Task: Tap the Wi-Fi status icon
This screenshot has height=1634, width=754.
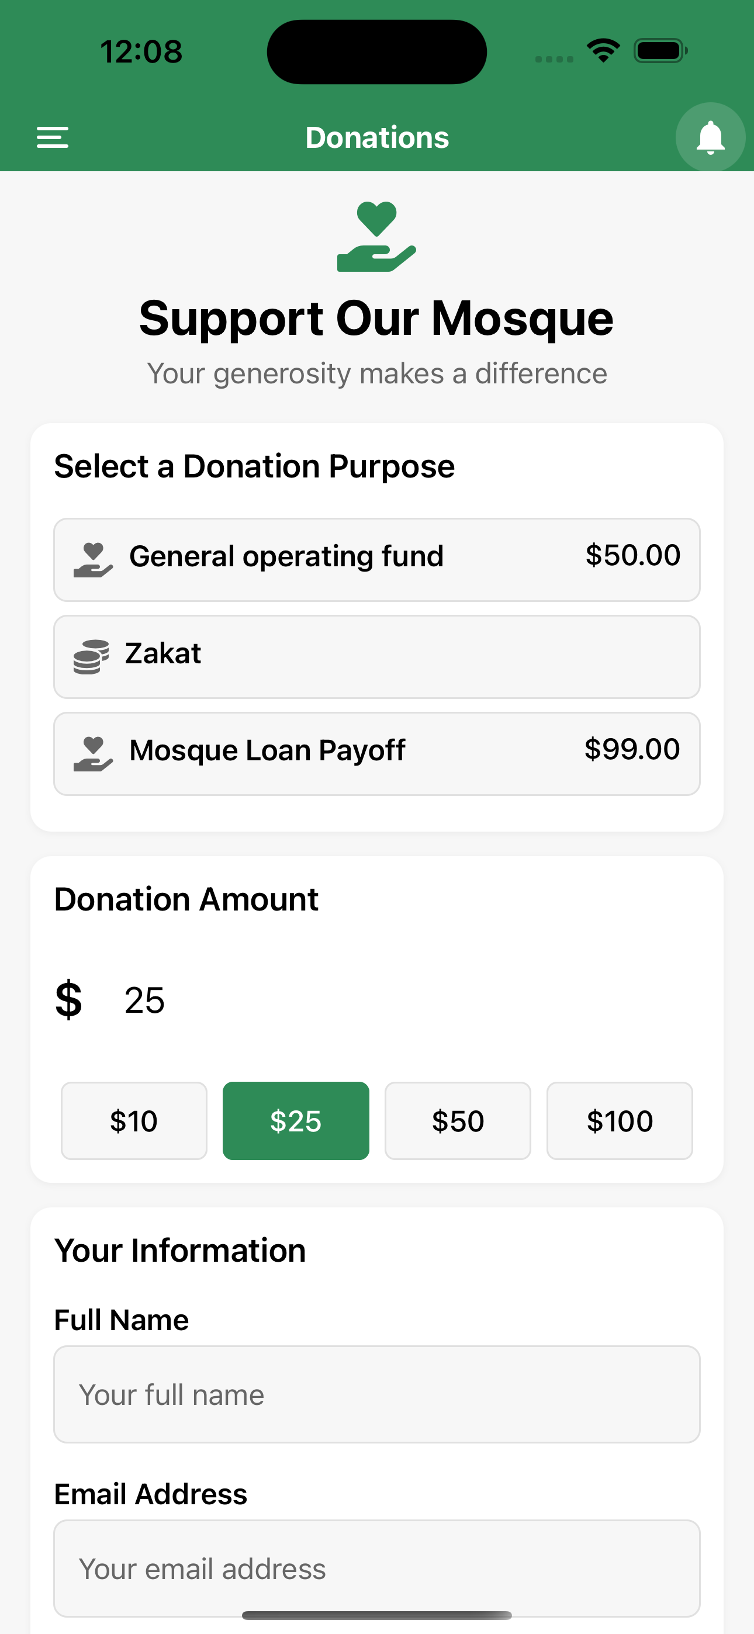Action: coord(603,51)
